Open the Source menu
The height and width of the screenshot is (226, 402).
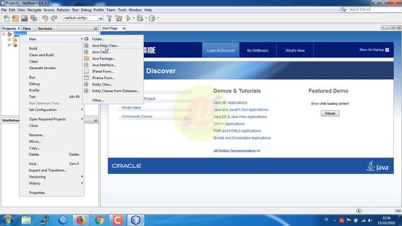click(x=49, y=10)
